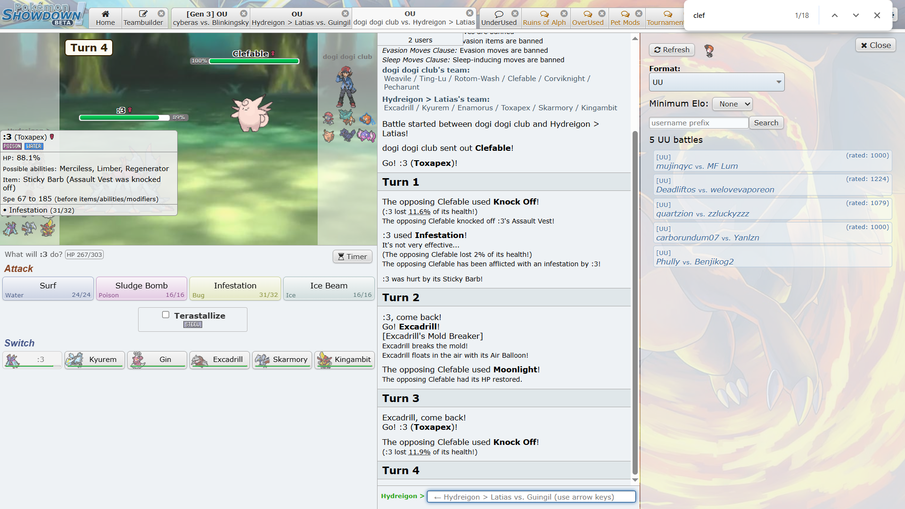Click opponent's Pecharunt team icon
Screen dimensions: 905x509
[367, 135]
